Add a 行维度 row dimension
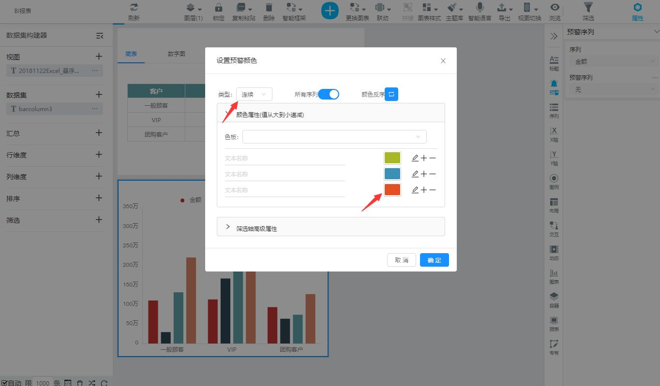The width and height of the screenshot is (660, 386). coord(99,155)
